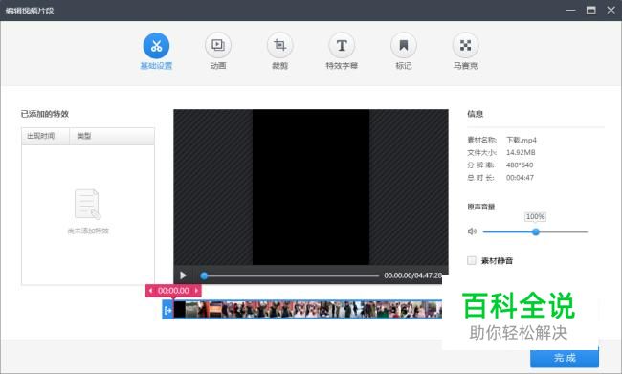Click the 完成 button
622x374 pixels.
point(565,358)
